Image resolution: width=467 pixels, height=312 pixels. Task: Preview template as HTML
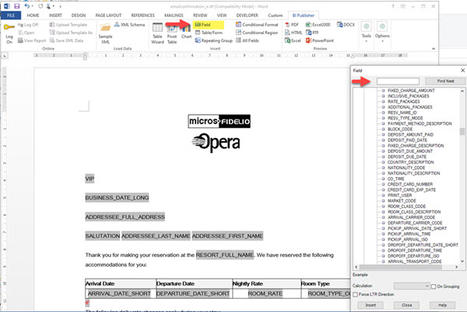293,33
